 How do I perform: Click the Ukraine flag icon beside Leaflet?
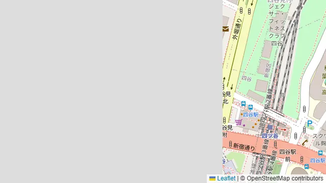pyautogui.click(x=212, y=178)
